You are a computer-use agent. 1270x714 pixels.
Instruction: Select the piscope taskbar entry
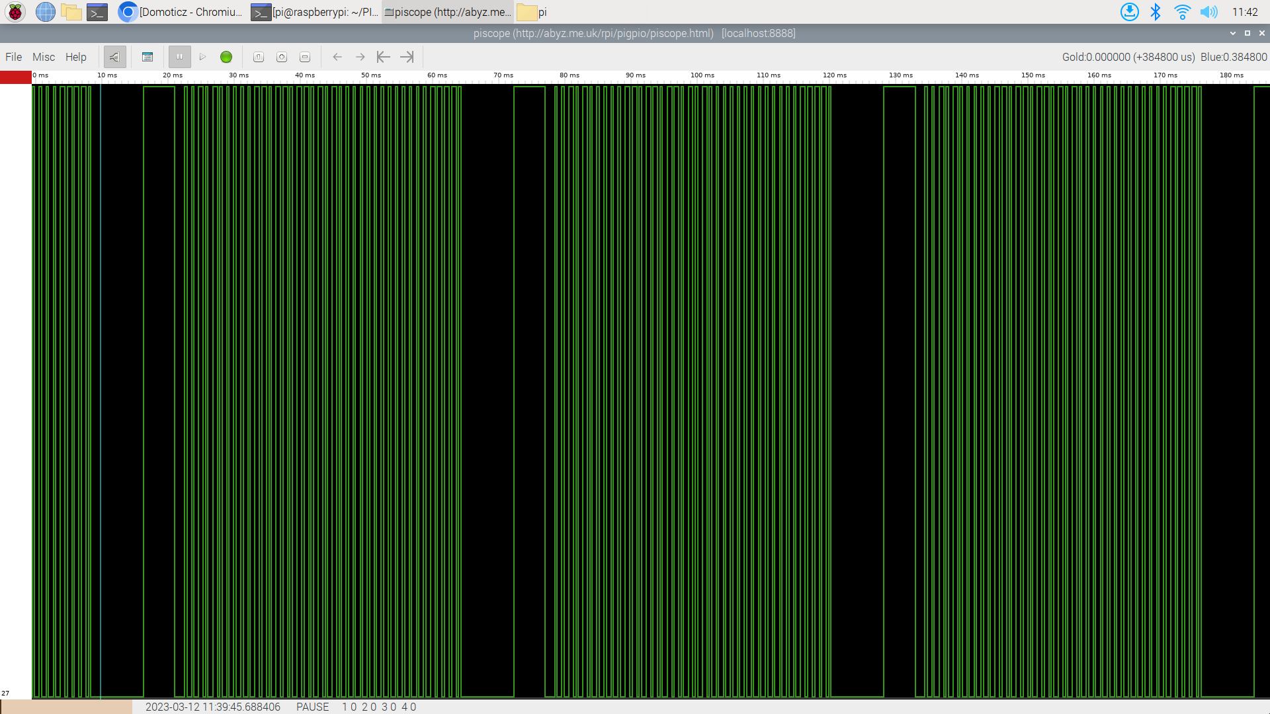click(x=448, y=12)
